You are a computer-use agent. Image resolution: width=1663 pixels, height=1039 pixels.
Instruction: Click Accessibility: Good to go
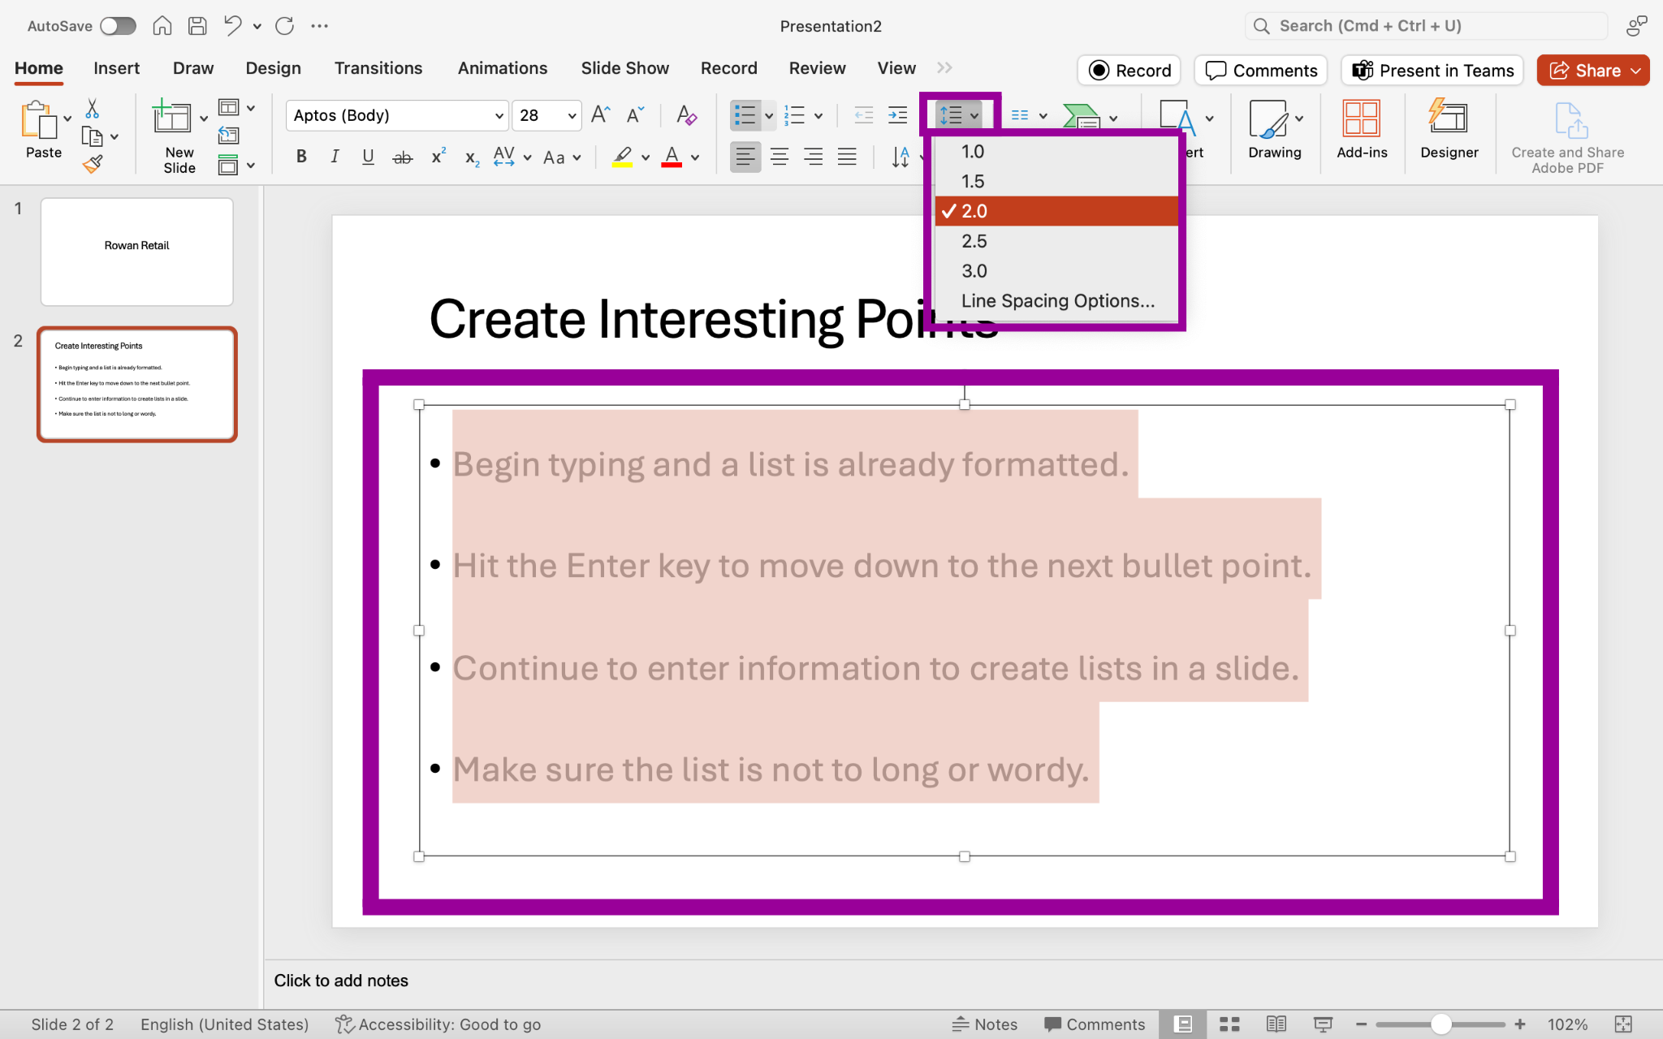pos(438,1024)
